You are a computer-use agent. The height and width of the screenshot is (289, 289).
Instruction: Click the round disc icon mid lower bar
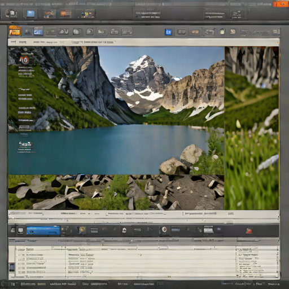(124, 230)
